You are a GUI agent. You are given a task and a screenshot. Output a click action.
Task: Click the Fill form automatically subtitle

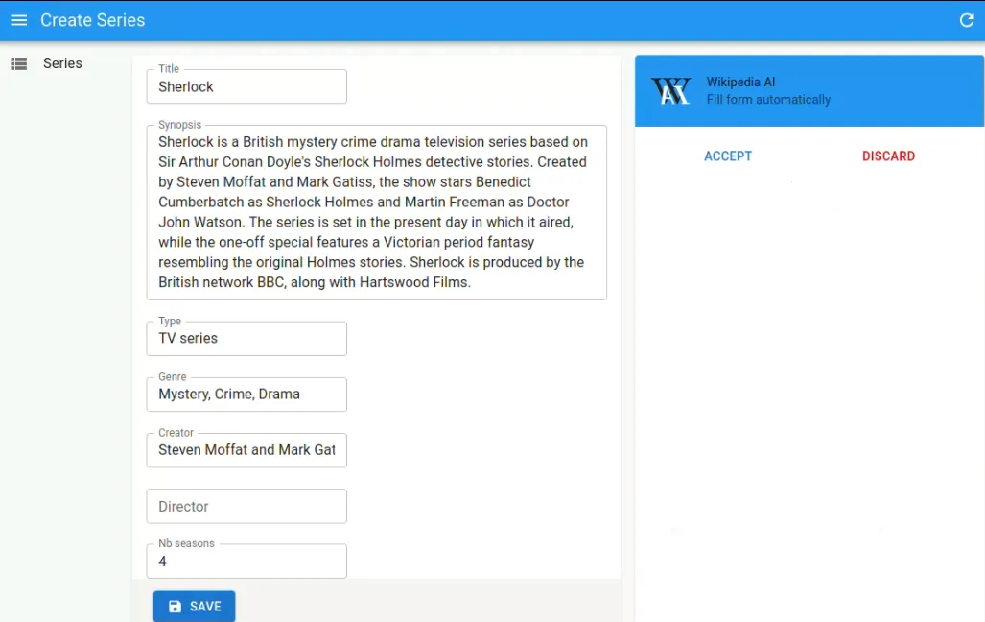768,100
